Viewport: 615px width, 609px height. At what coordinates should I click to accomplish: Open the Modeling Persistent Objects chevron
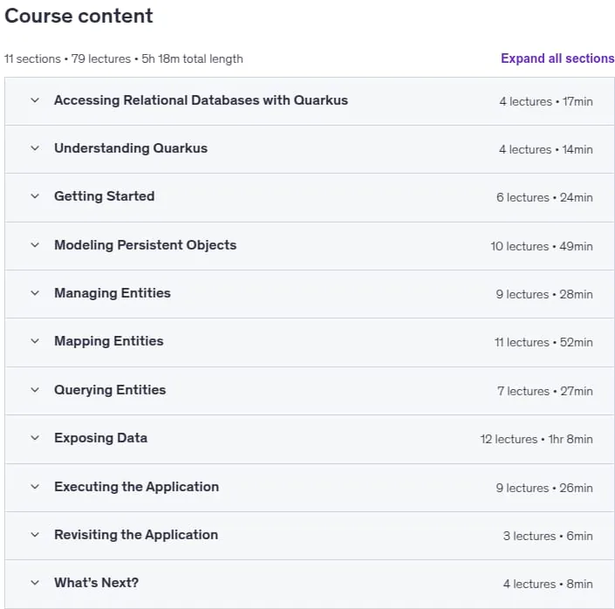[35, 245]
